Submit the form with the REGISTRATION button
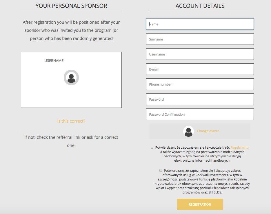Screen dimensions: 271x214 (x=200, y=204)
